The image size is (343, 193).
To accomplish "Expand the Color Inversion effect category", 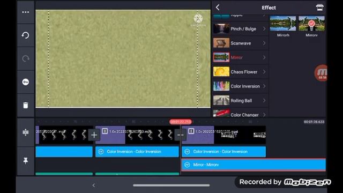I will pos(264,86).
